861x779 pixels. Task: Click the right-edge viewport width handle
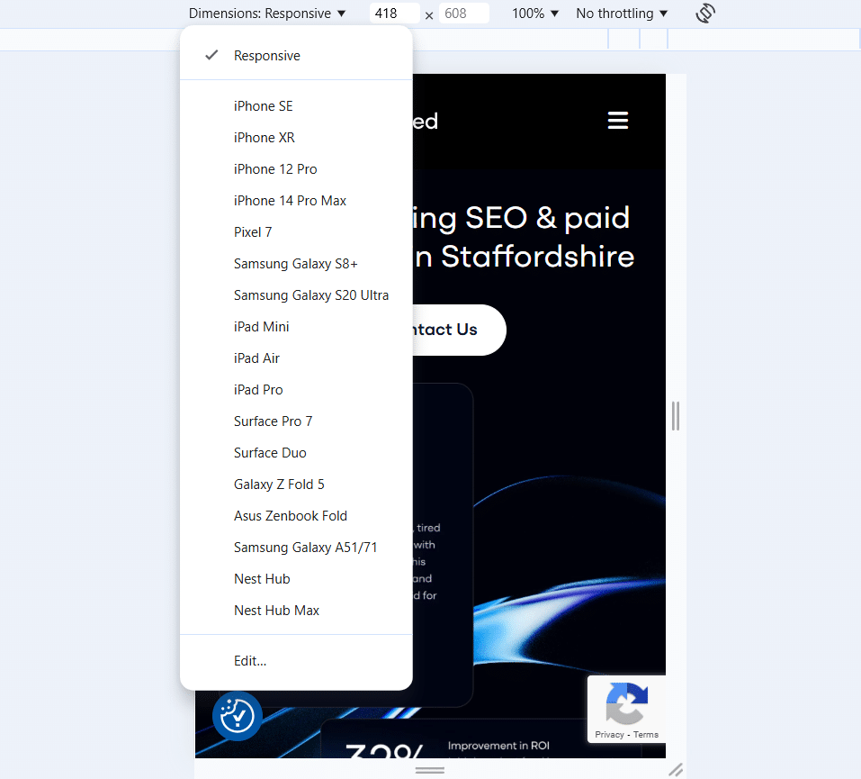676,416
